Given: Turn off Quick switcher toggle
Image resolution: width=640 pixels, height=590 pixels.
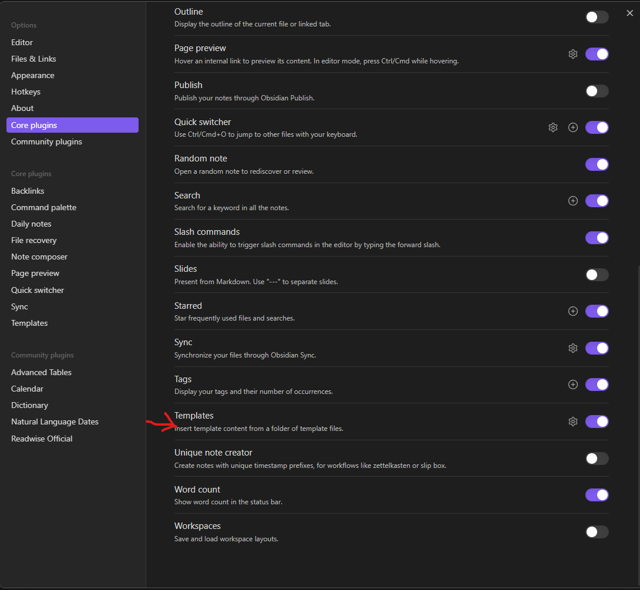Looking at the screenshot, I should click(x=597, y=127).
